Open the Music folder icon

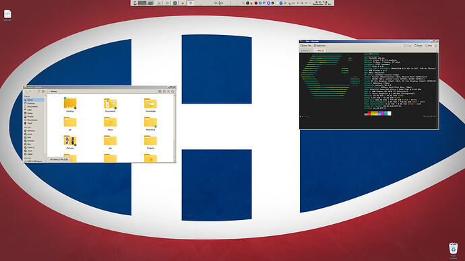coord(110,122)
